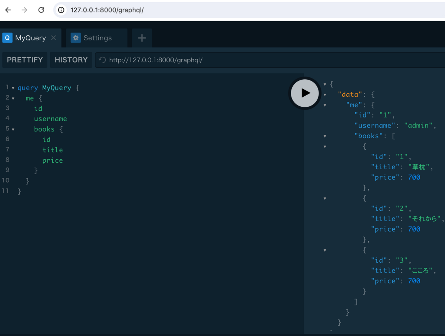Click "admin" value in response
The height and width of the screenshot is (336, 445).
pos(418,126)
